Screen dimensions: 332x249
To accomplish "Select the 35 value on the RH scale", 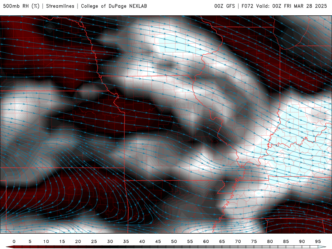I will click(x=126, y=242).
